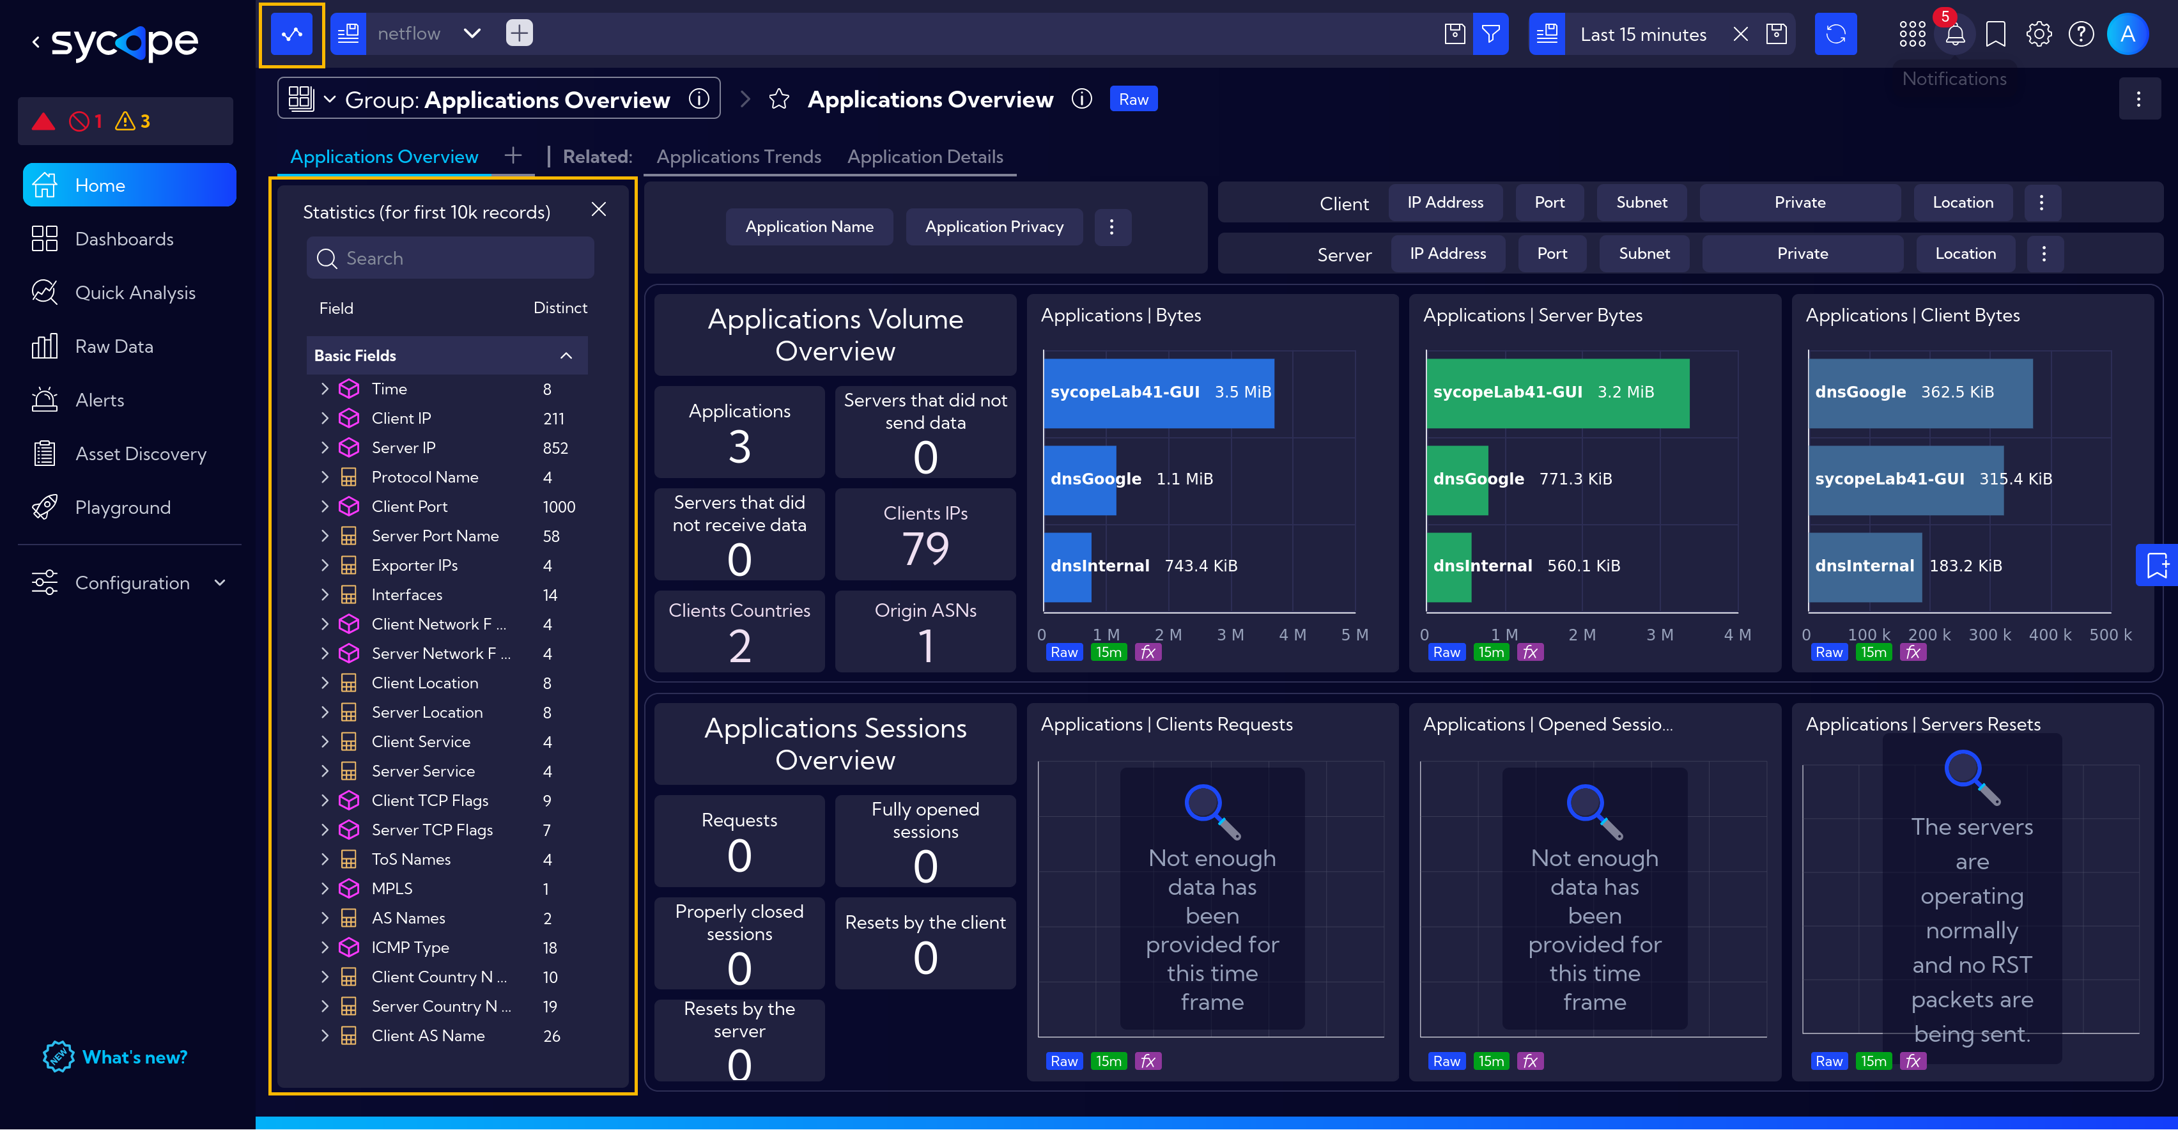Click the Client Location filter

[1963, 202]
